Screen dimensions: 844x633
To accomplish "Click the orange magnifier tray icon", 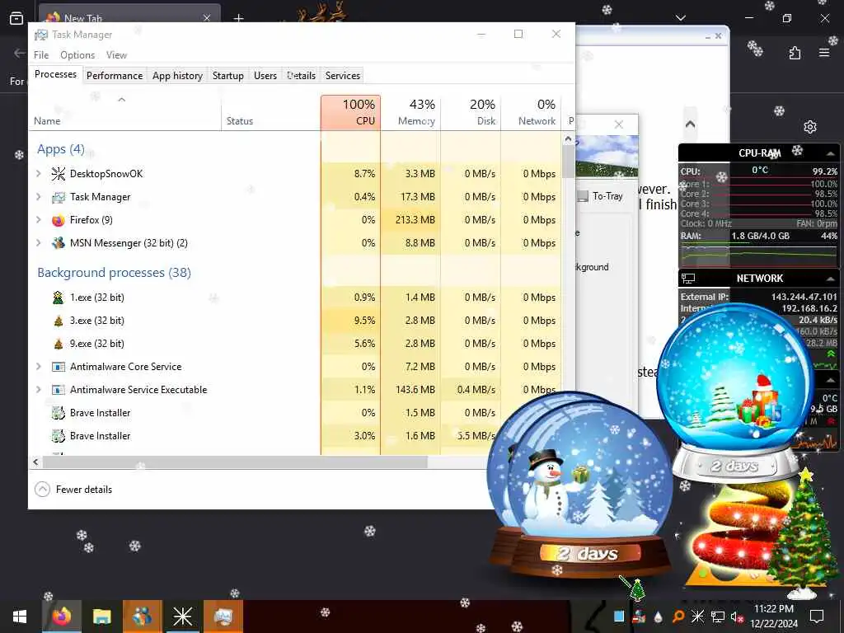I will 678,617.
